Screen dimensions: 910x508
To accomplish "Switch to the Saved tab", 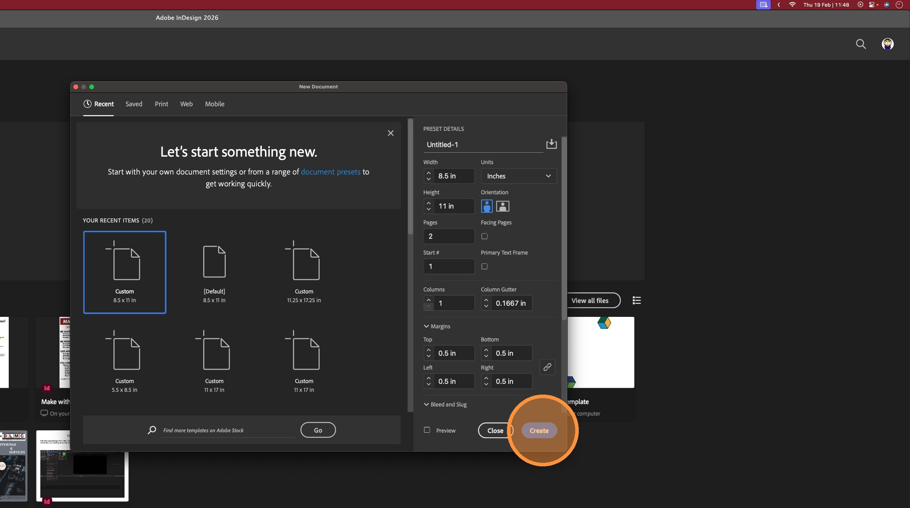I will (x=134, y=104).
